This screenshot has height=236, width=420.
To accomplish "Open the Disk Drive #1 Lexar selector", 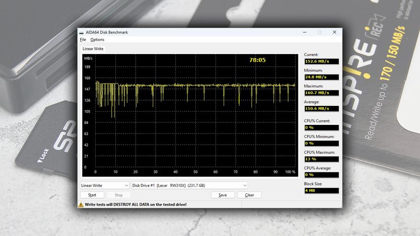I will [189, 185].
